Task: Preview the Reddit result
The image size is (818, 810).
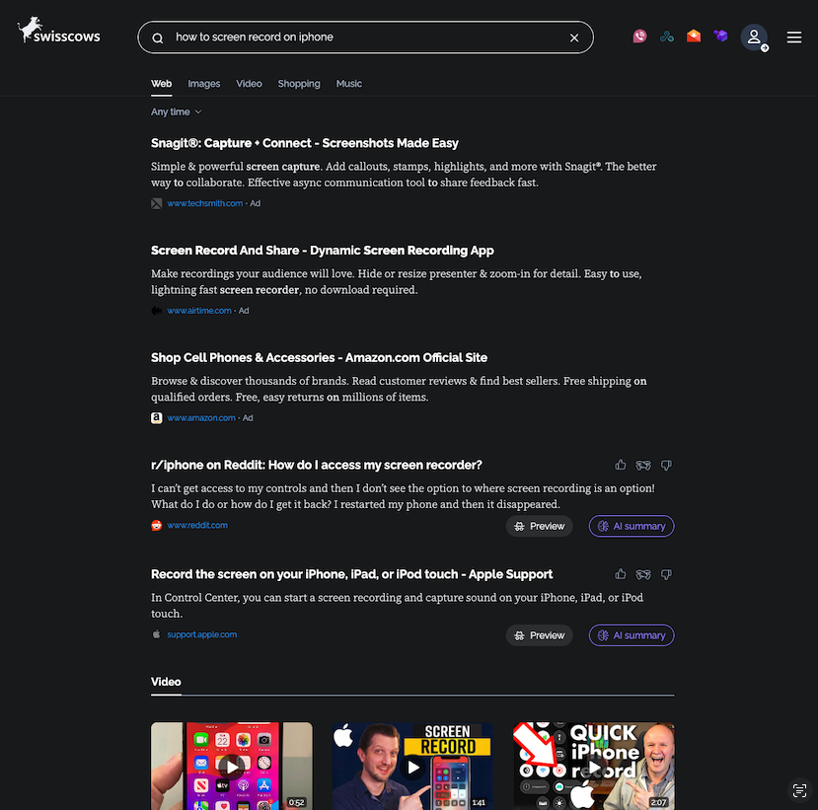Action: pyautogui.click(x=540, y=526)
